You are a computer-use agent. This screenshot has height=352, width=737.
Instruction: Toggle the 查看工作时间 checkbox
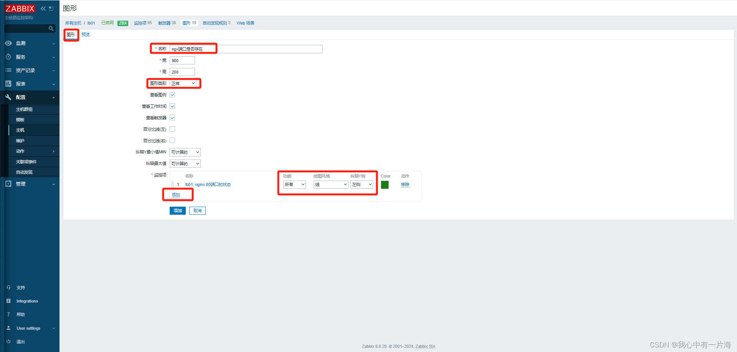[x=172, y=106]
